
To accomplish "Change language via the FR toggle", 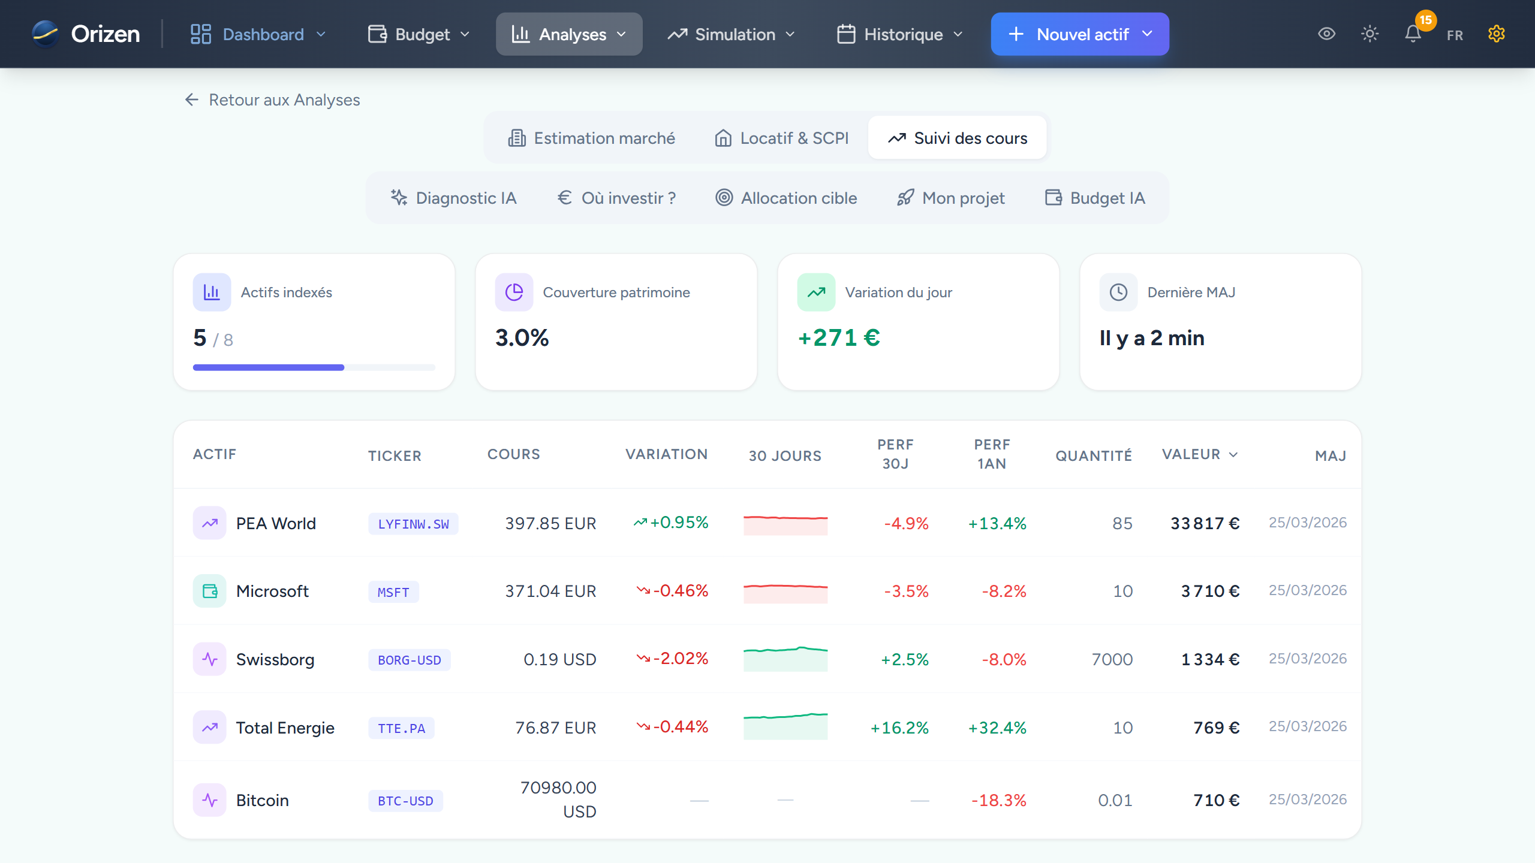I will click(1455, 34).
